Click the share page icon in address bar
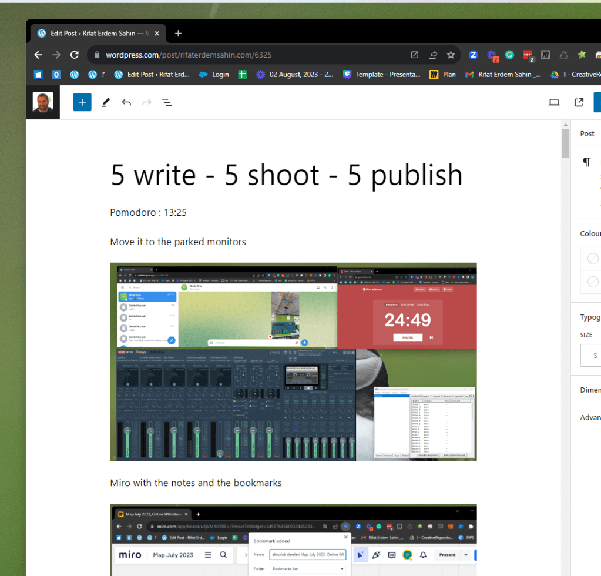The width and height of the screenshot is (601, 576). click(433, 55)
